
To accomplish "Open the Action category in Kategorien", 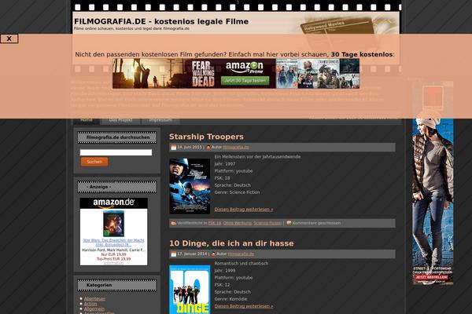I will point(90,304).
